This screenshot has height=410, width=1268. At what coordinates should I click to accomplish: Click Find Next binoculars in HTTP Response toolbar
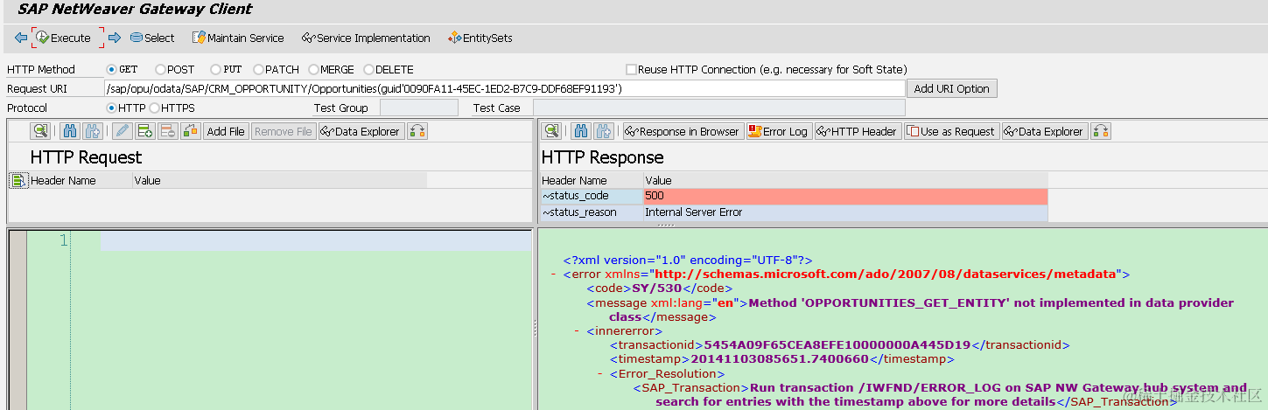[x=604, y=131]
